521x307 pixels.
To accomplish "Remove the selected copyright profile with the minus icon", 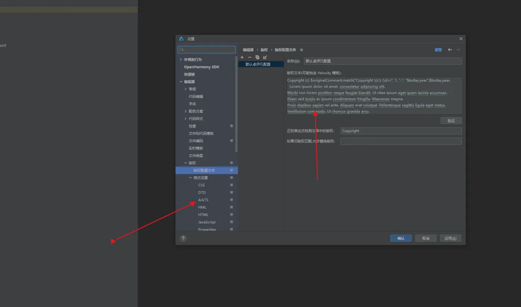I will pyautogui.click(x=250, y=57).
